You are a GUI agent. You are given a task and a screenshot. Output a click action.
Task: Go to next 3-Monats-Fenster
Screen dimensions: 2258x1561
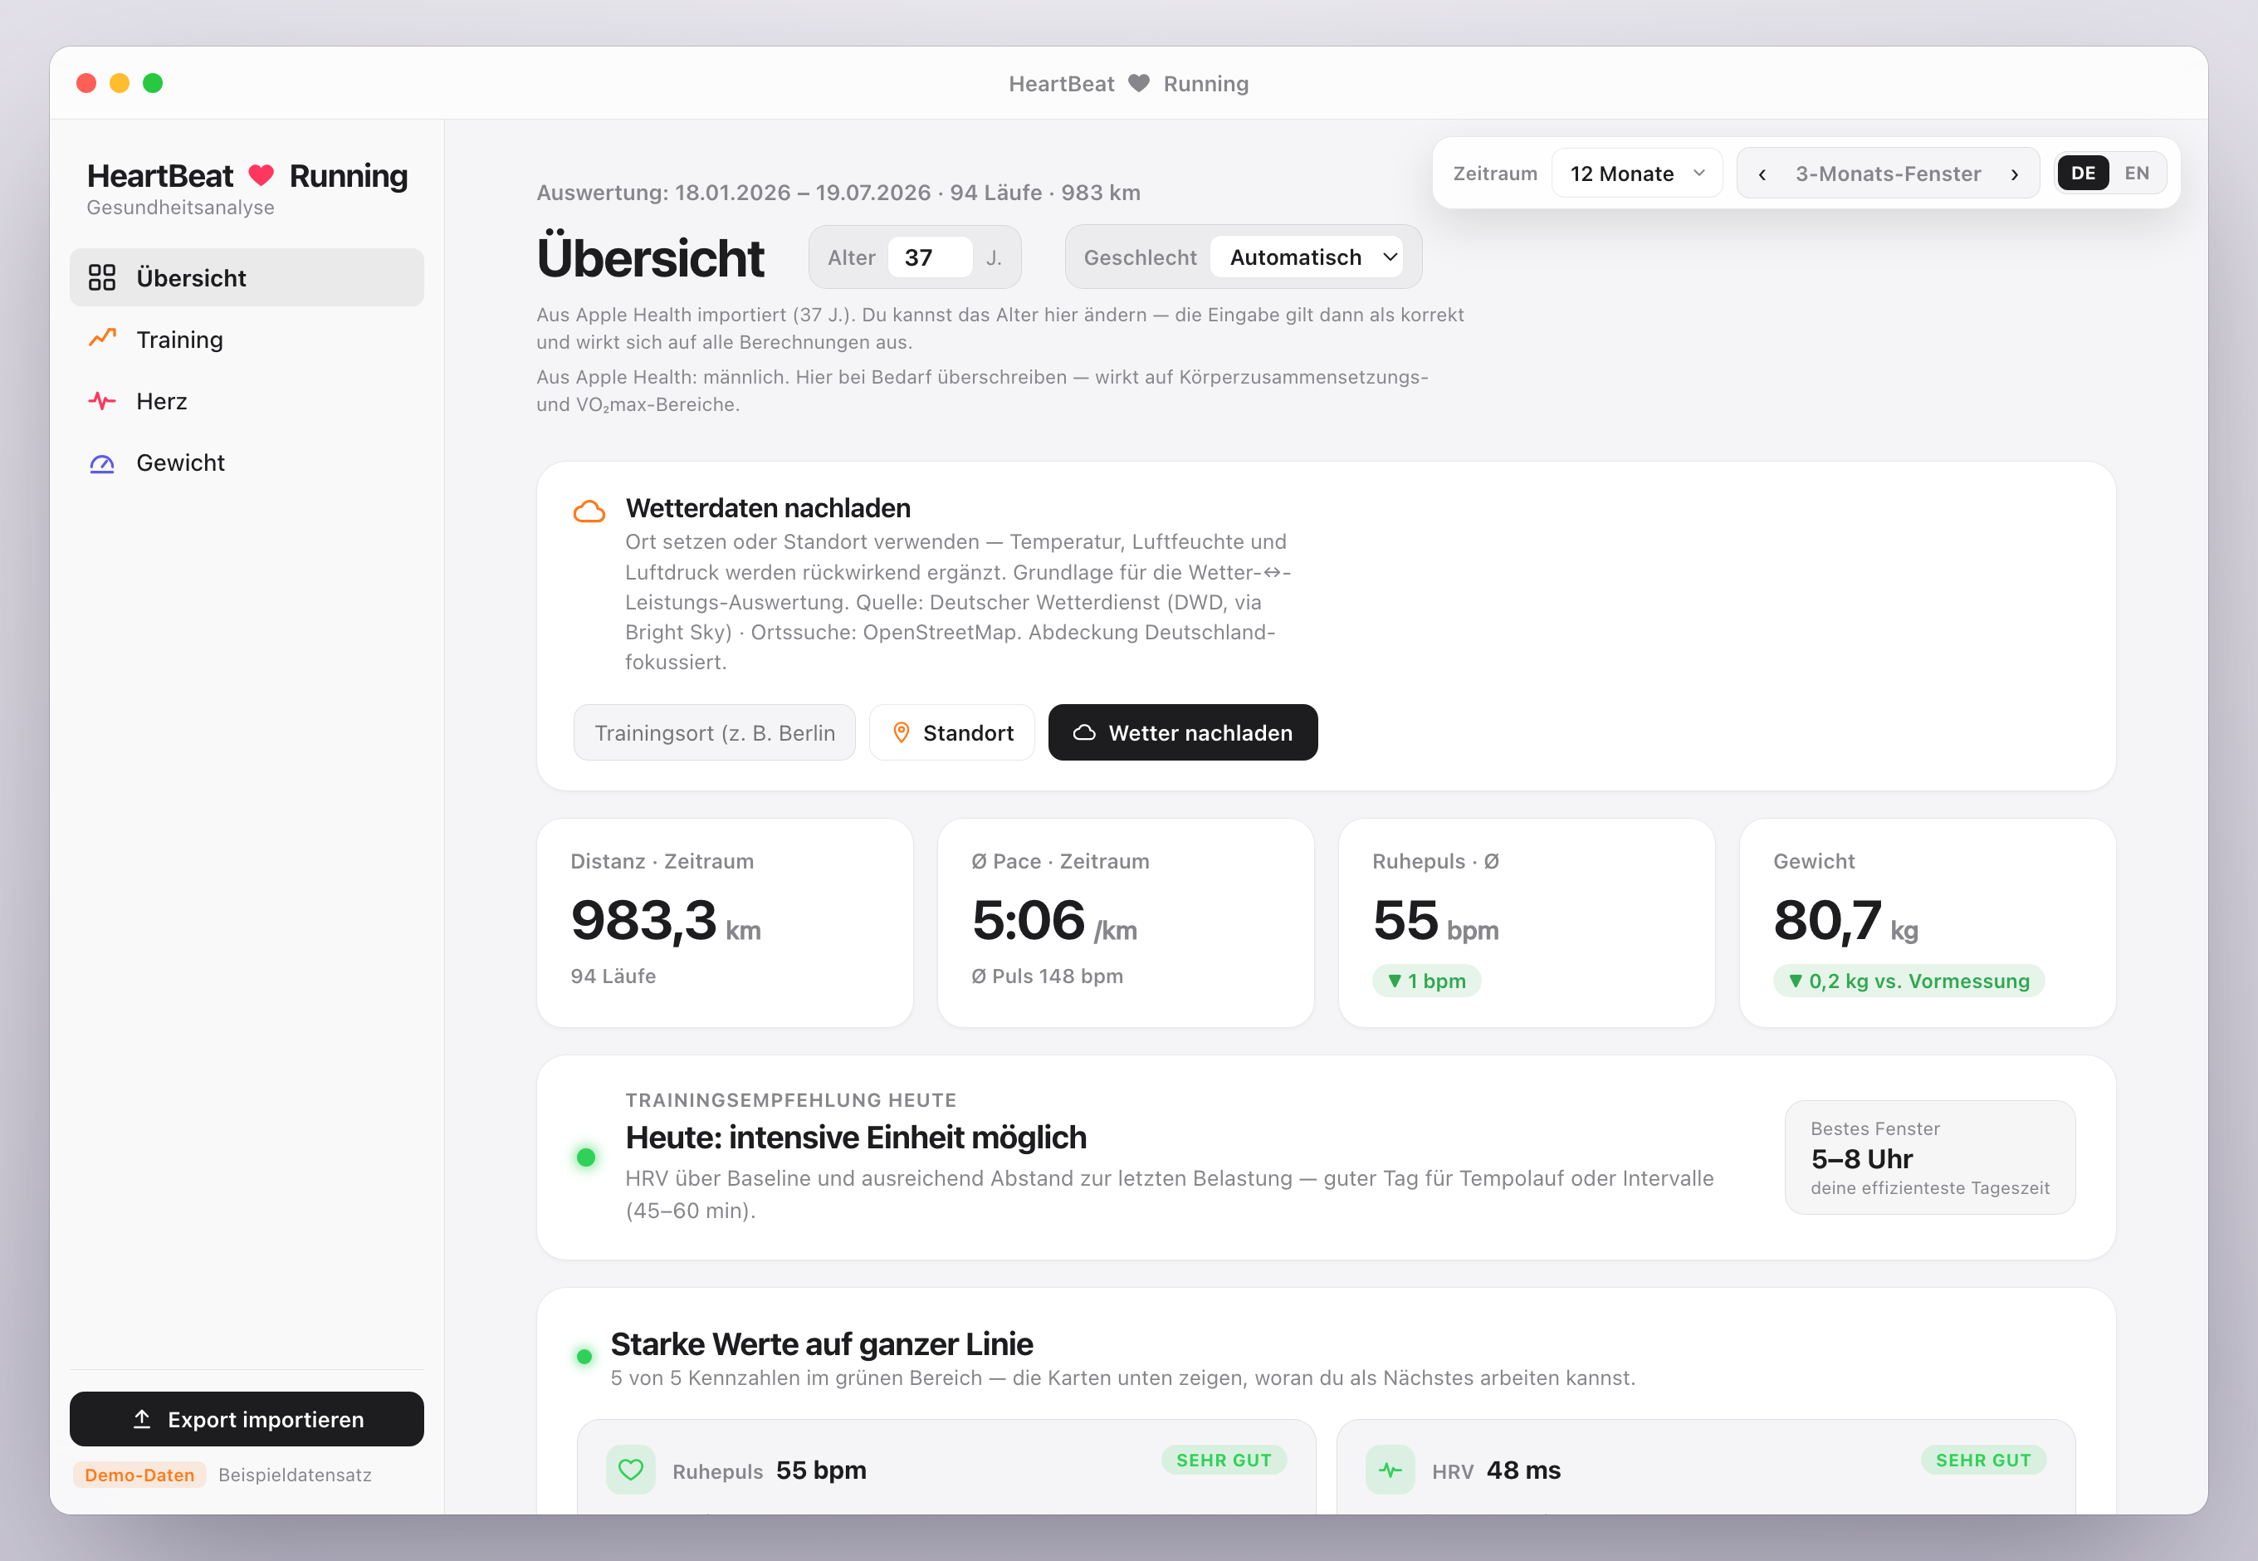2015,174
